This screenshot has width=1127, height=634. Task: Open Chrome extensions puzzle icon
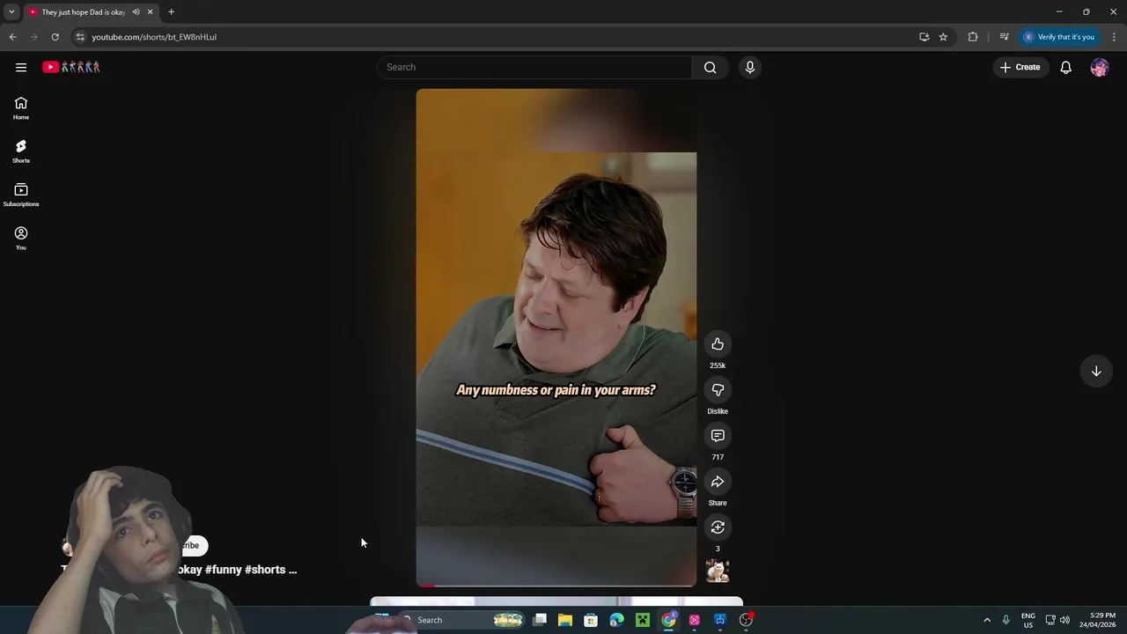tap(973, 37)
